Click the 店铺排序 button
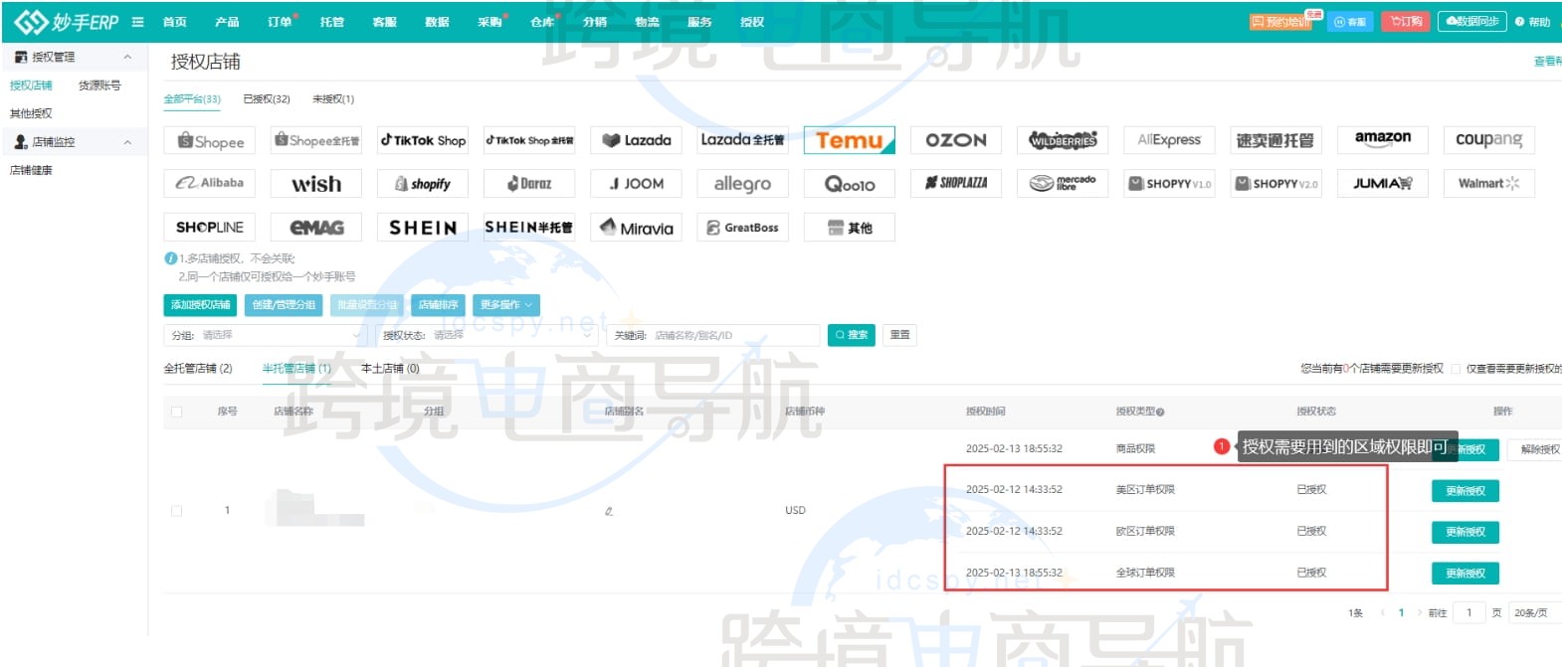Screen dimensions: 1562x667 coord(439,305)
